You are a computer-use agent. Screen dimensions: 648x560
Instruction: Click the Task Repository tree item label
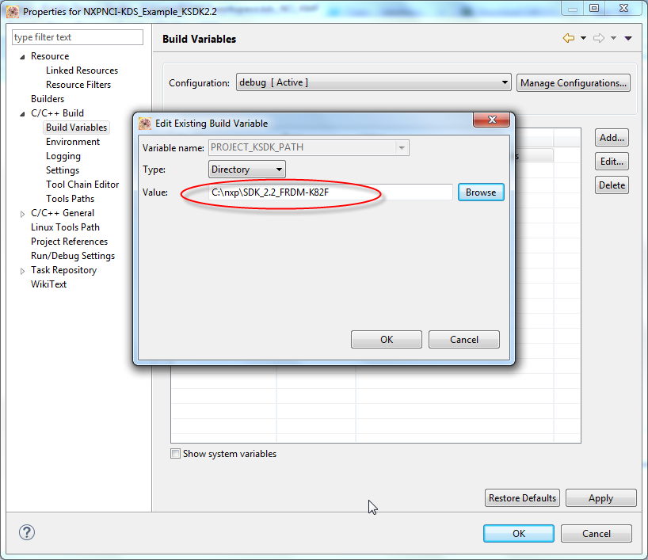click(63, 270)
